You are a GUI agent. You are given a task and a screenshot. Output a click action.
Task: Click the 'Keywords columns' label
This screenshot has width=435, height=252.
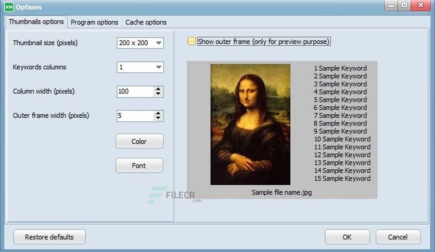click(40, 67)
